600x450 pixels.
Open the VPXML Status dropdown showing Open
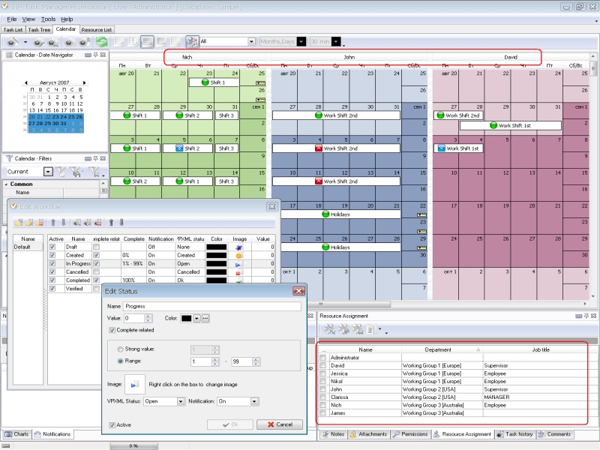coord(182,401)
